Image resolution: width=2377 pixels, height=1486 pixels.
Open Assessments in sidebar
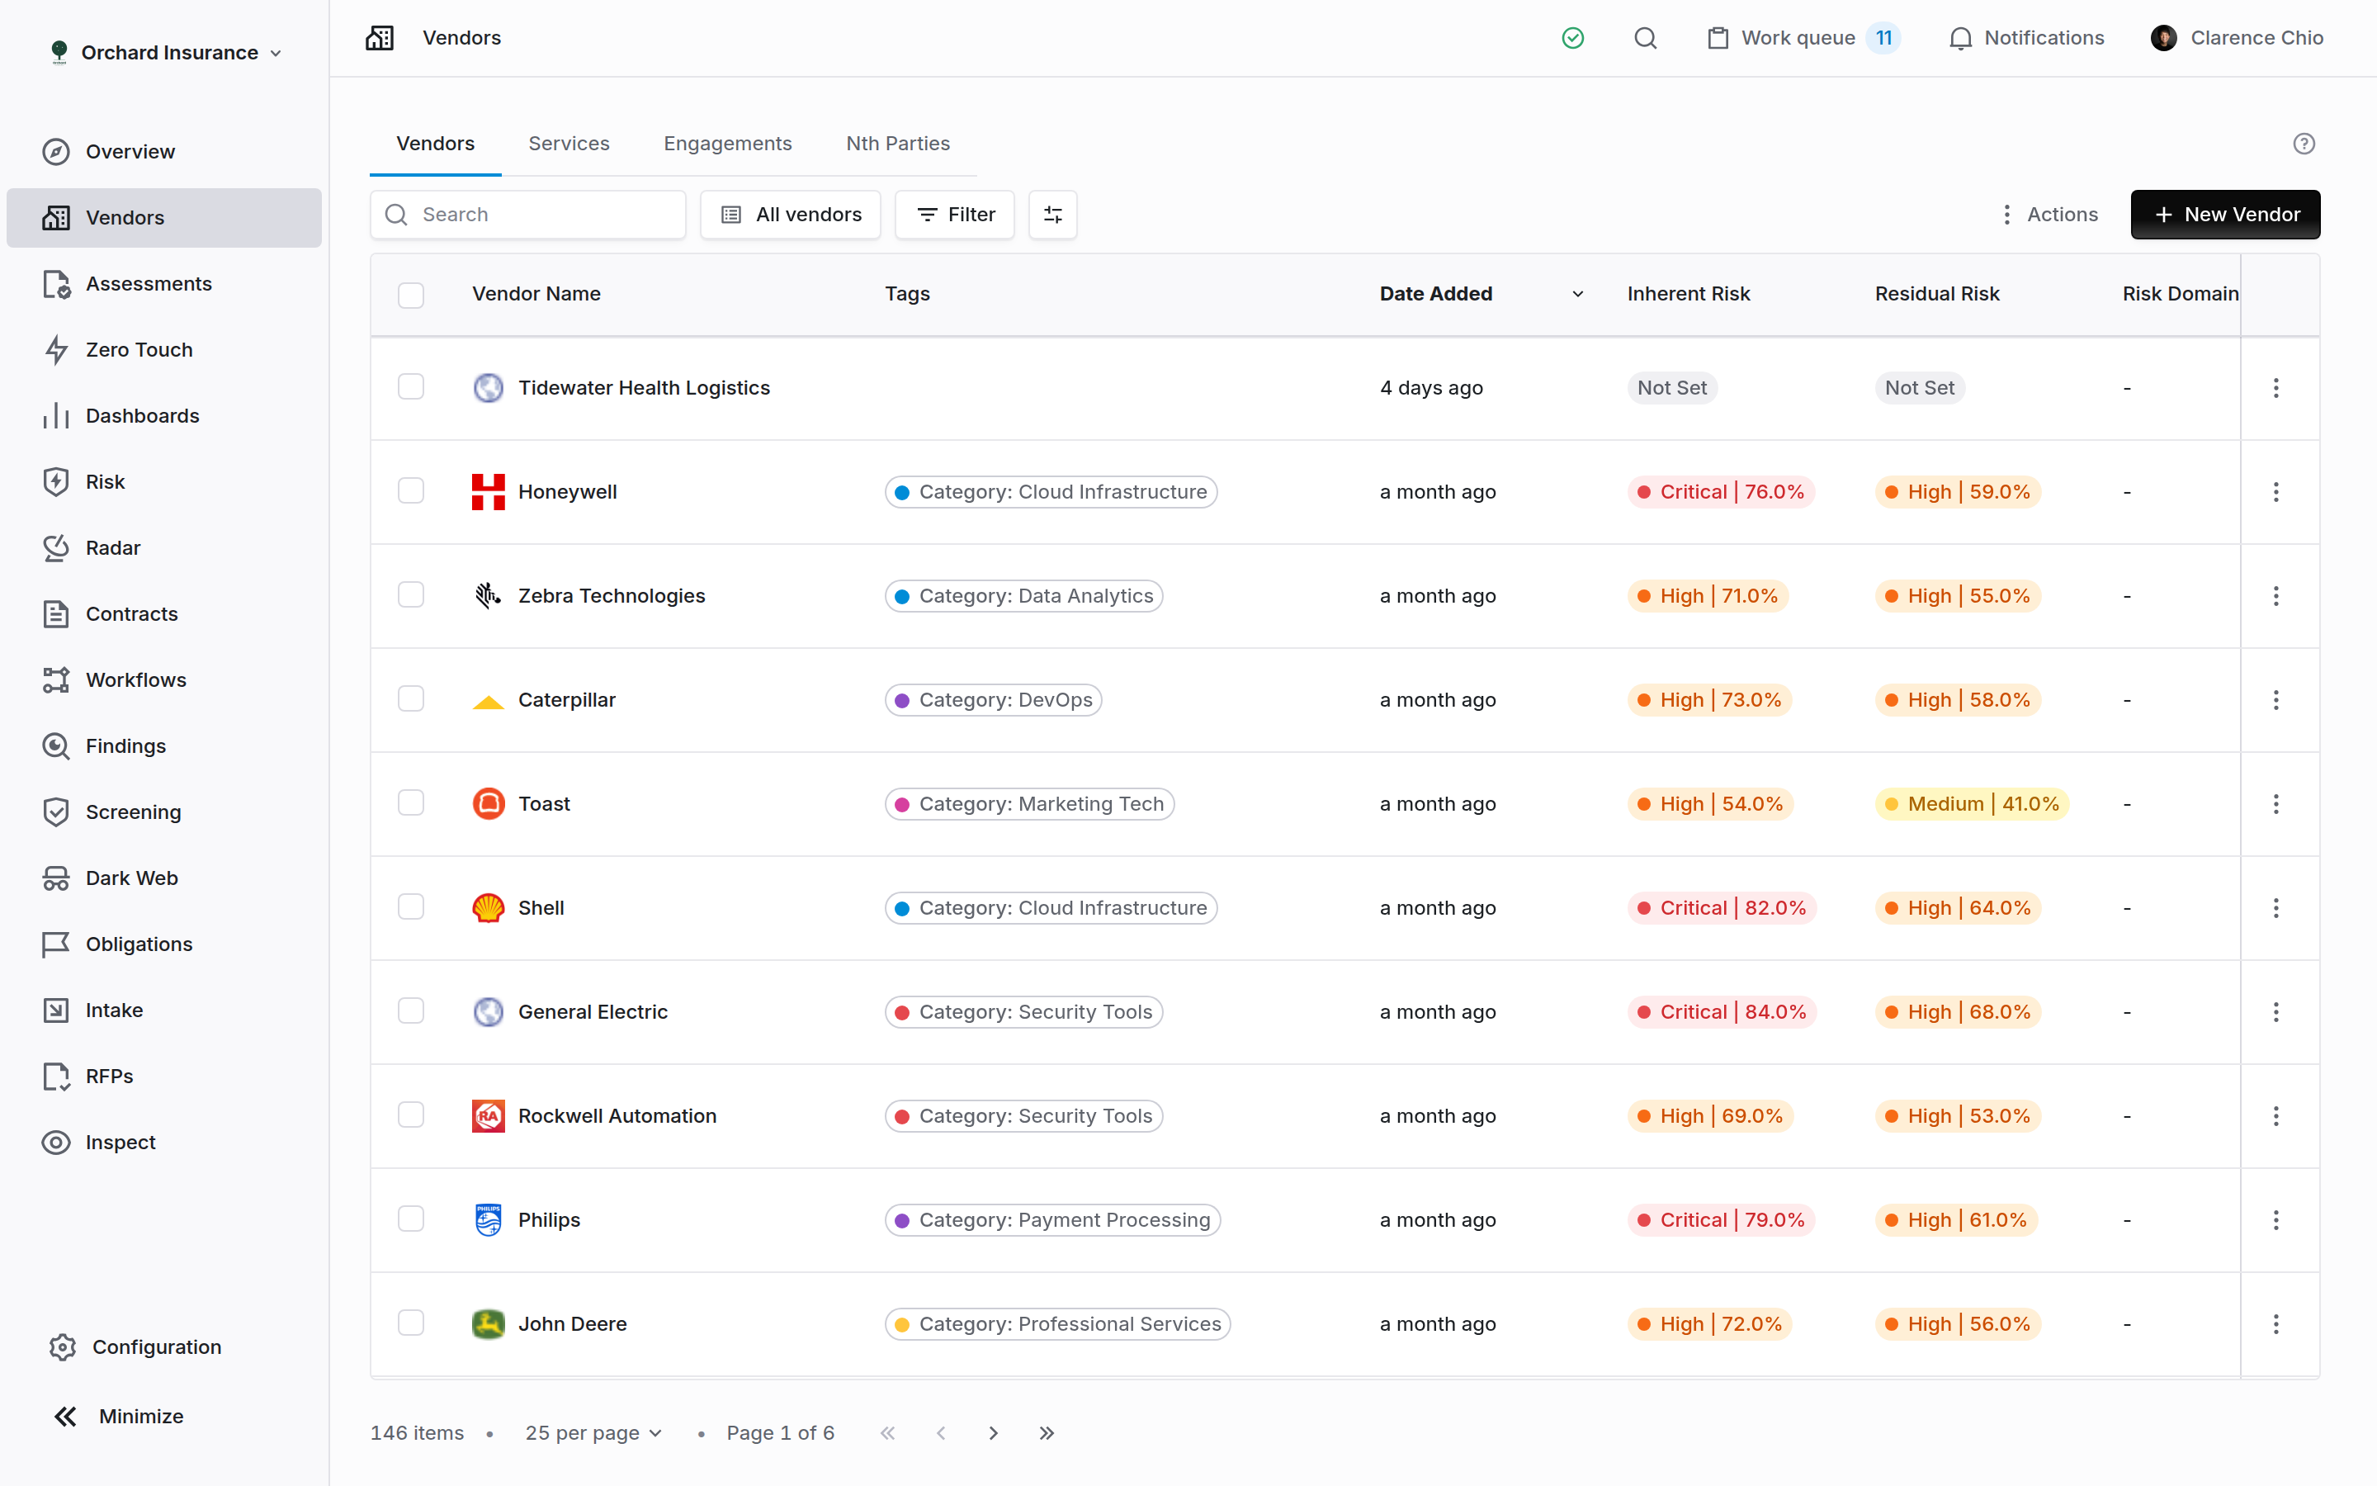pos(164,284)
